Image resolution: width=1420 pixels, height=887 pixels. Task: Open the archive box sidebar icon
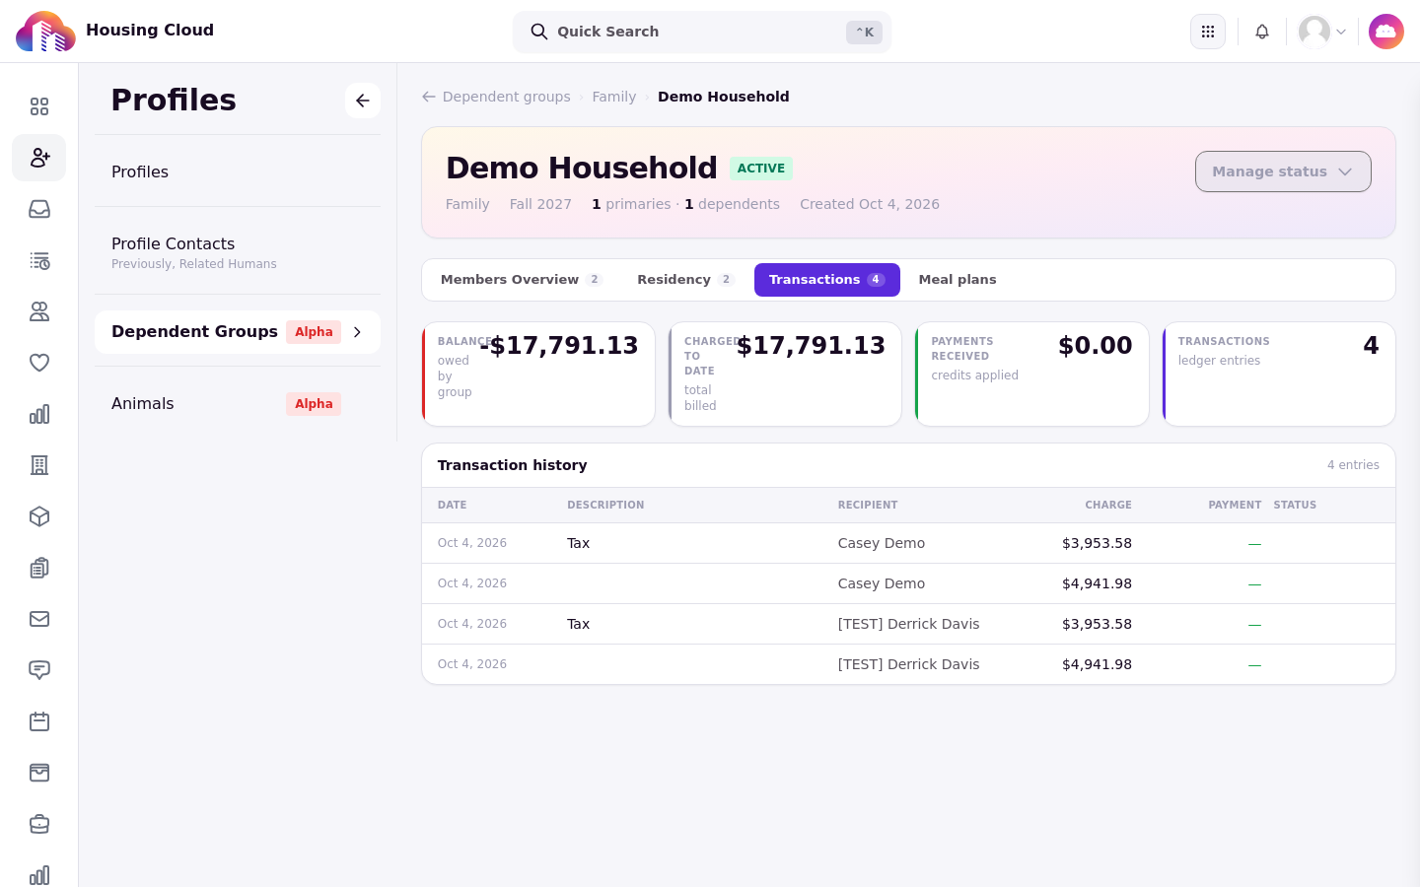click(39, 773)
